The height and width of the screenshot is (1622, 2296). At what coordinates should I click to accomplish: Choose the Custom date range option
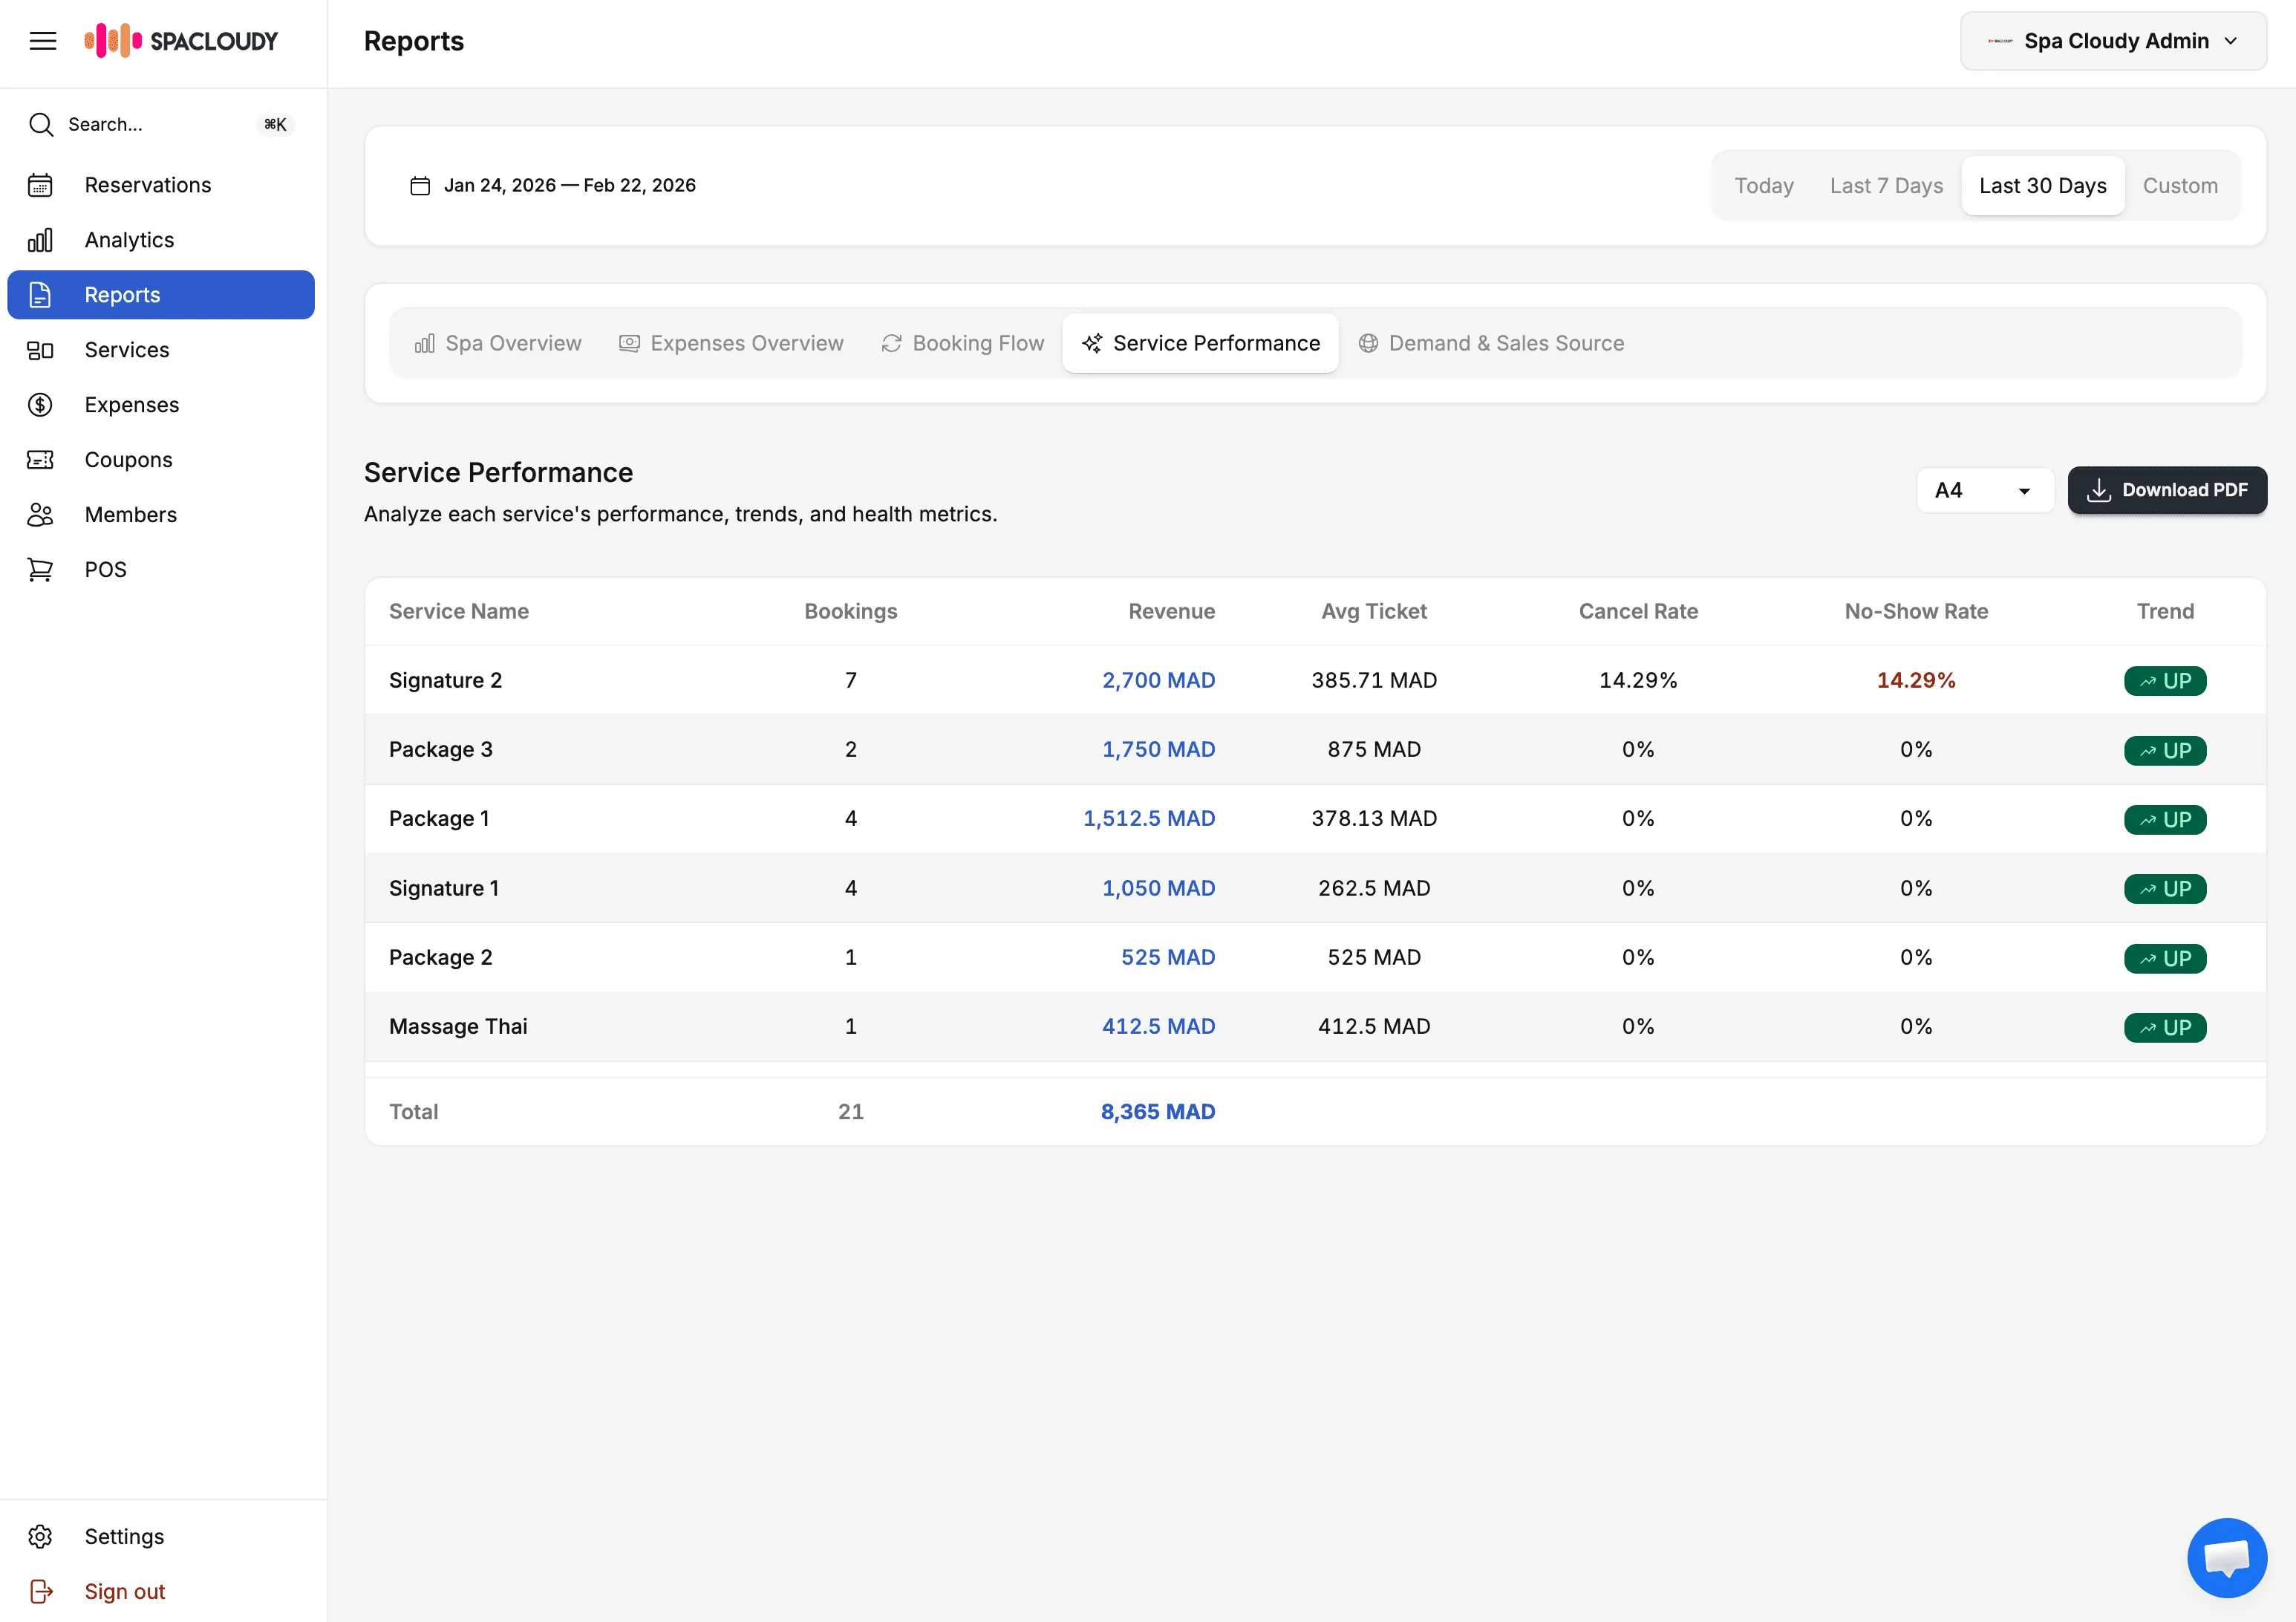2179,186
